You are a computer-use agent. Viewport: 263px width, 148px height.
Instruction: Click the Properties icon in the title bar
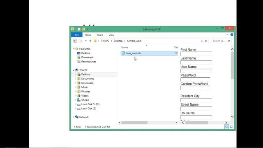click(x=79, y=29)
